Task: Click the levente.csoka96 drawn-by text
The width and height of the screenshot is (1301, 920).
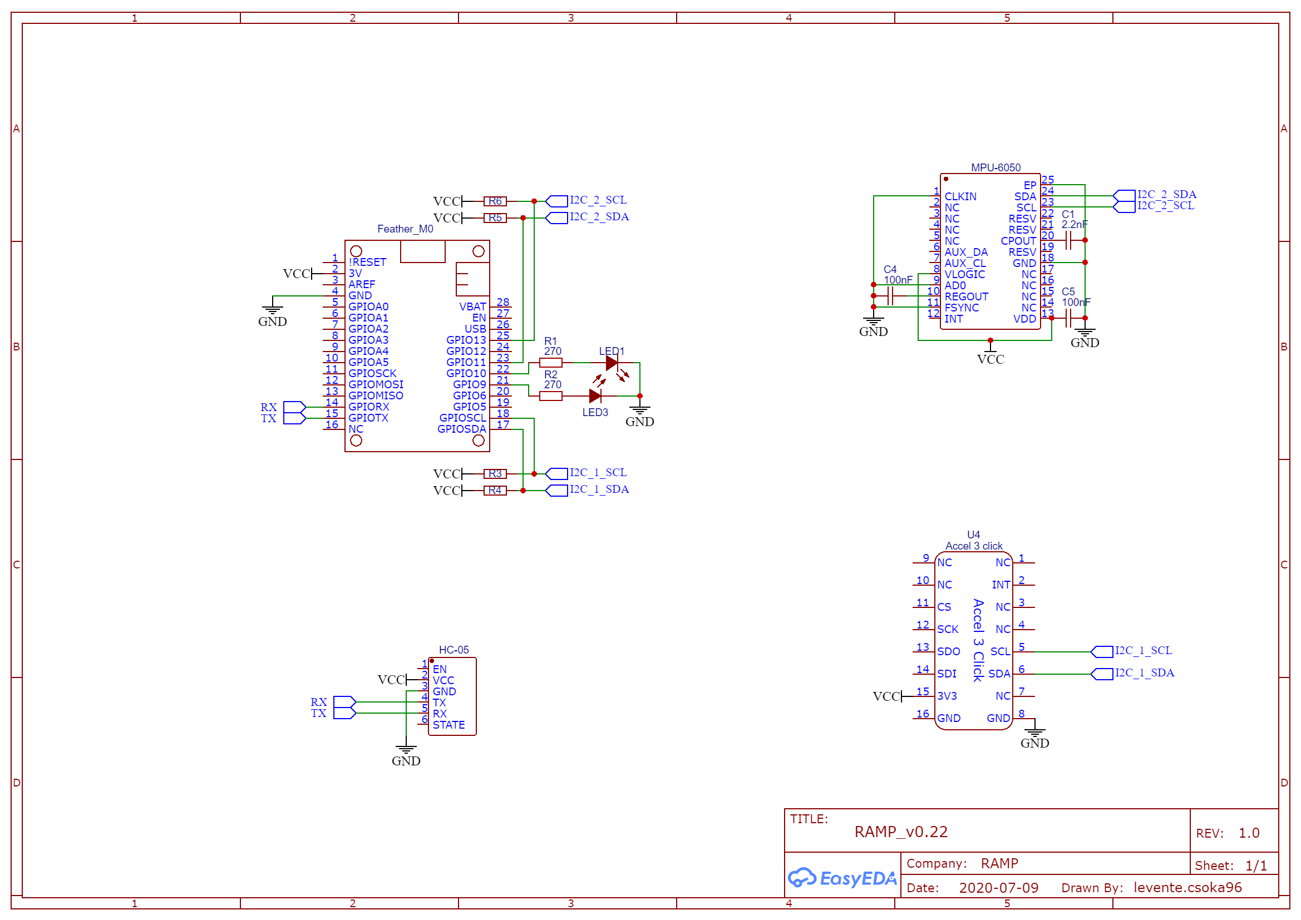Action: click(1187, 888)
